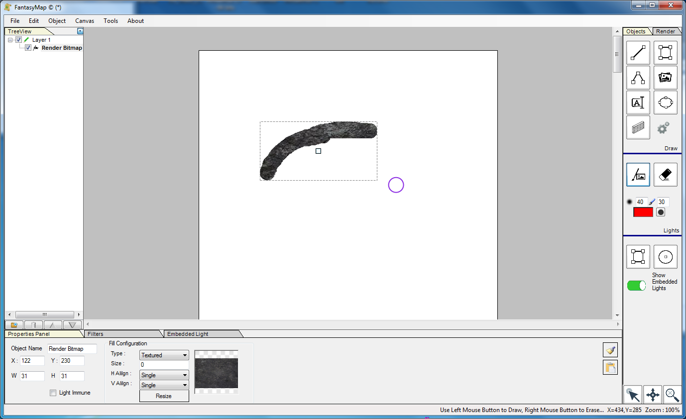Toggle Layer 1 visibility checkbox
Image resolution: width=686 pixels, height=419 pixels.
coord(18,40)
